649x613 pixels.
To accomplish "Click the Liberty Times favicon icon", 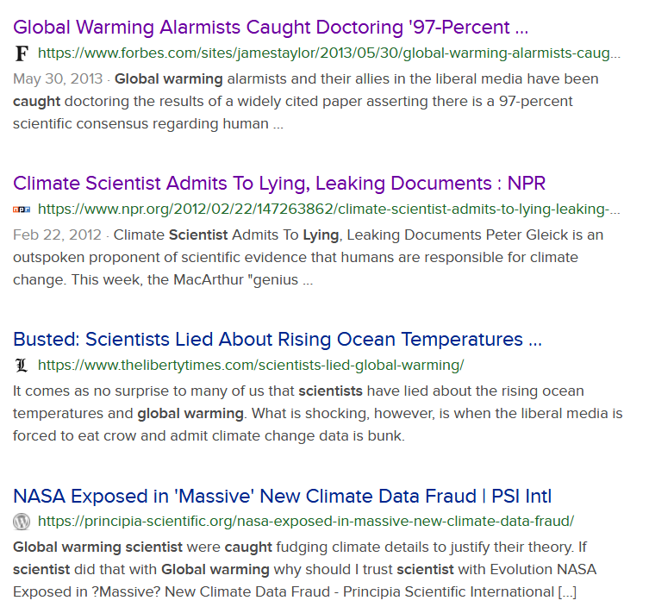I will click(22, 366).
